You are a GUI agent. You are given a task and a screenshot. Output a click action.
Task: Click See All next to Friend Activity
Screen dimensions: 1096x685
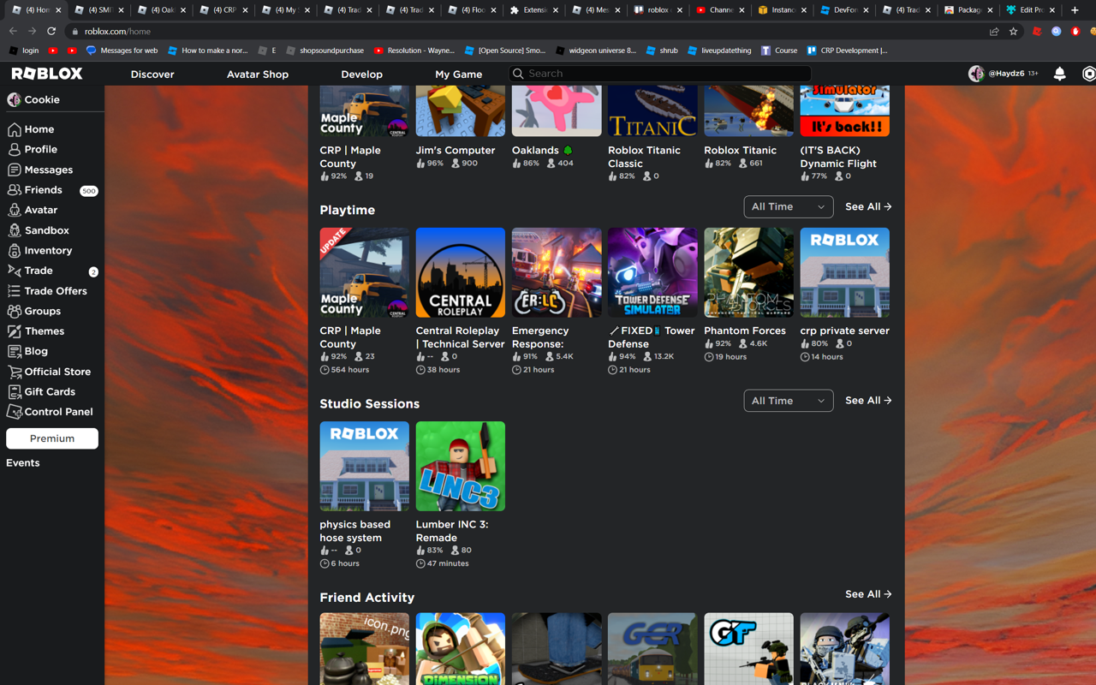(x=867, y=593)
